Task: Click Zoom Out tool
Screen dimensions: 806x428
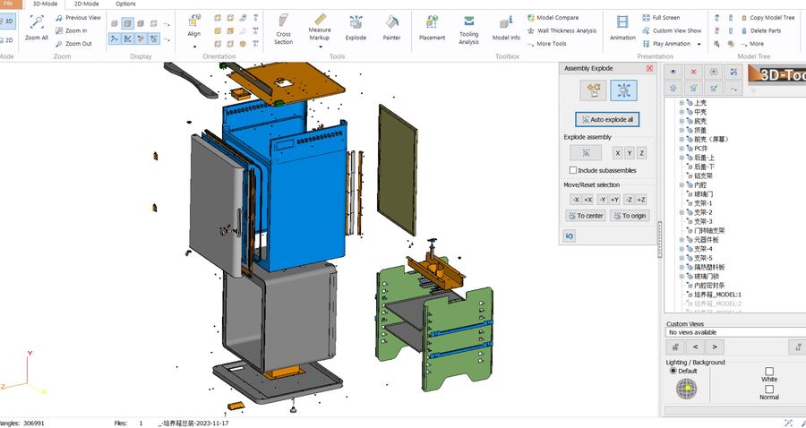Action: pyautogui.click(x=73, y=44)
